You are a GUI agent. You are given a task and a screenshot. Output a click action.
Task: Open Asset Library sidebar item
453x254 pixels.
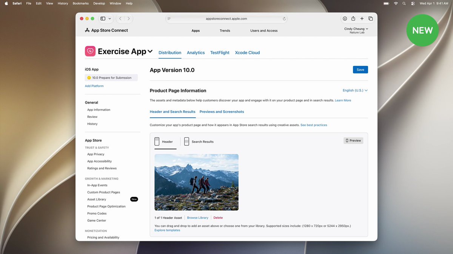tap(97, 199)
